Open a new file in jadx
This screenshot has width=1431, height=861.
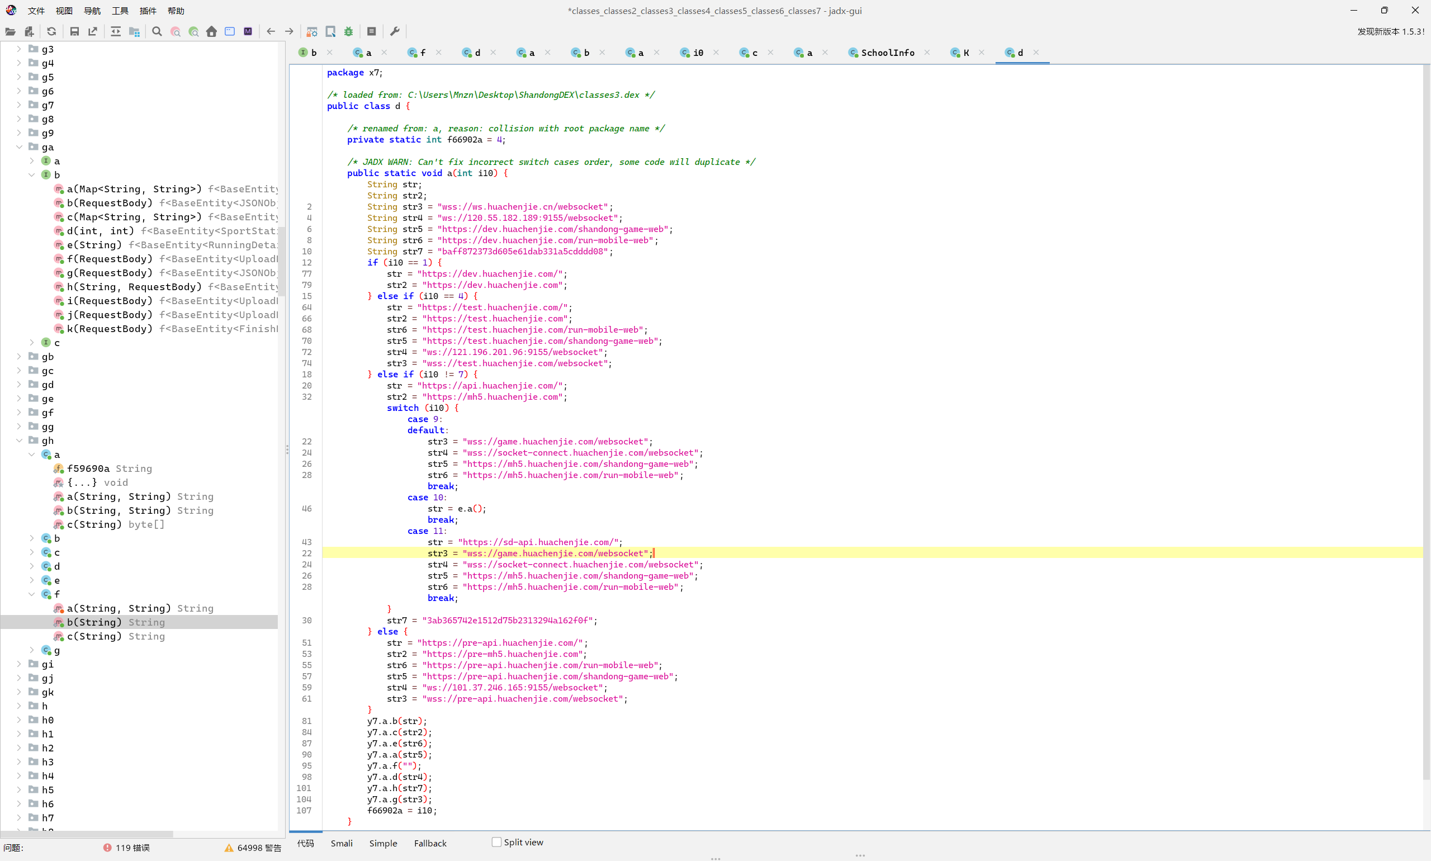click(10, 31)
